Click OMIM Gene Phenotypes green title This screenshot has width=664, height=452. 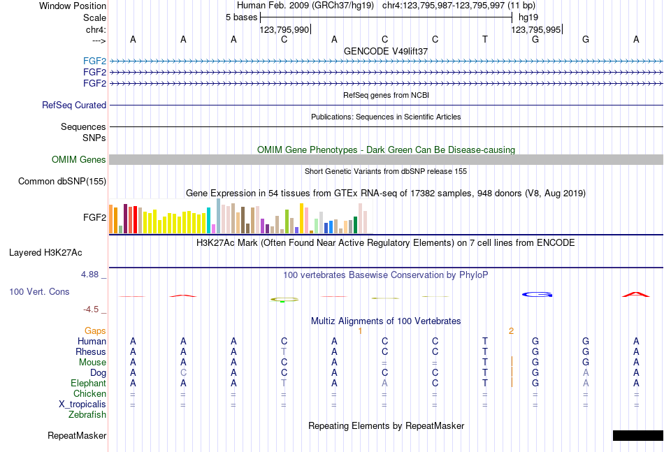386,150
